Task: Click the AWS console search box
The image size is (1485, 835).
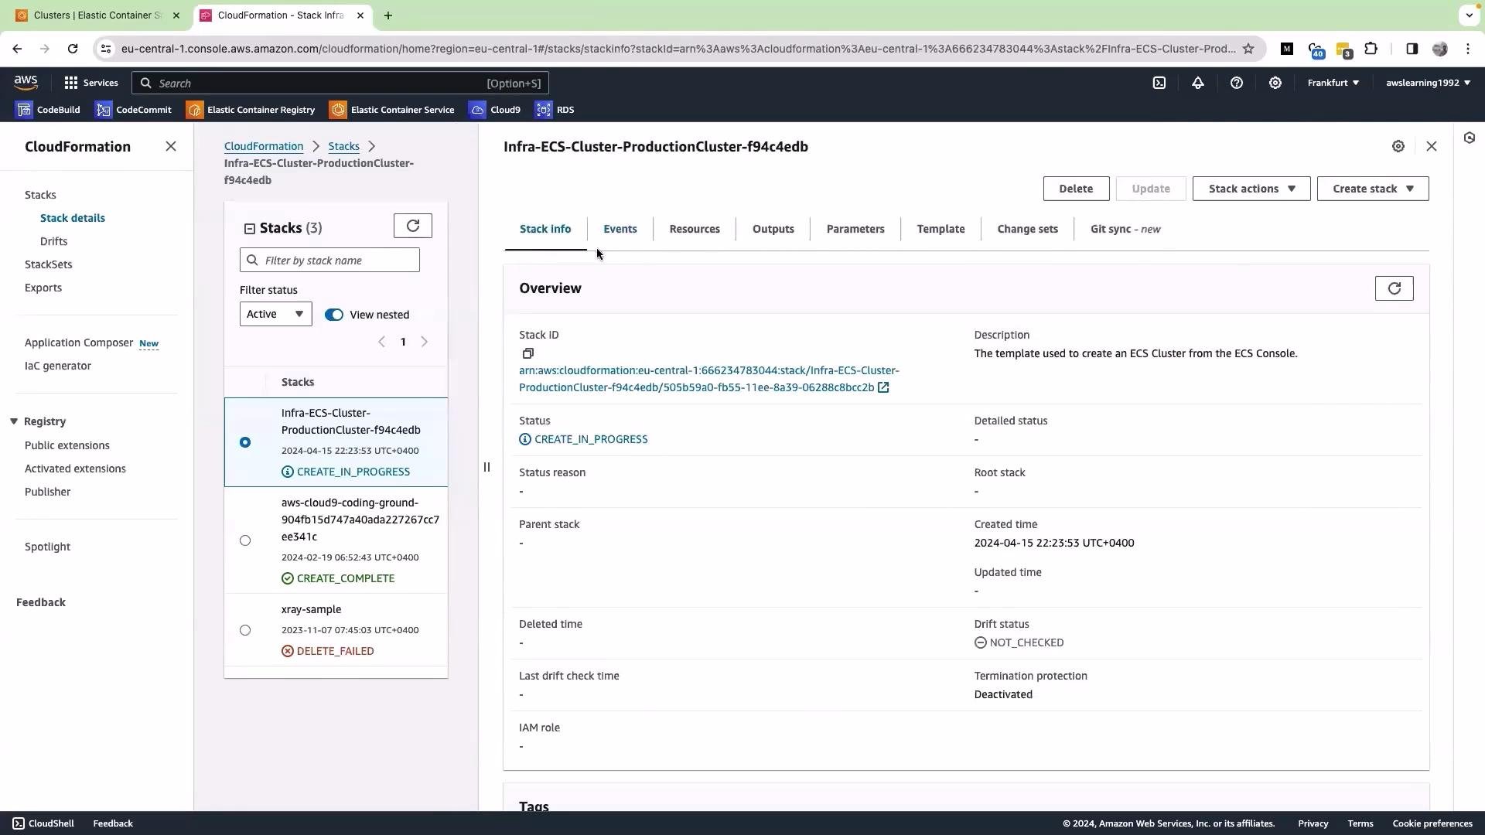Action: click(x=340, y=83)
